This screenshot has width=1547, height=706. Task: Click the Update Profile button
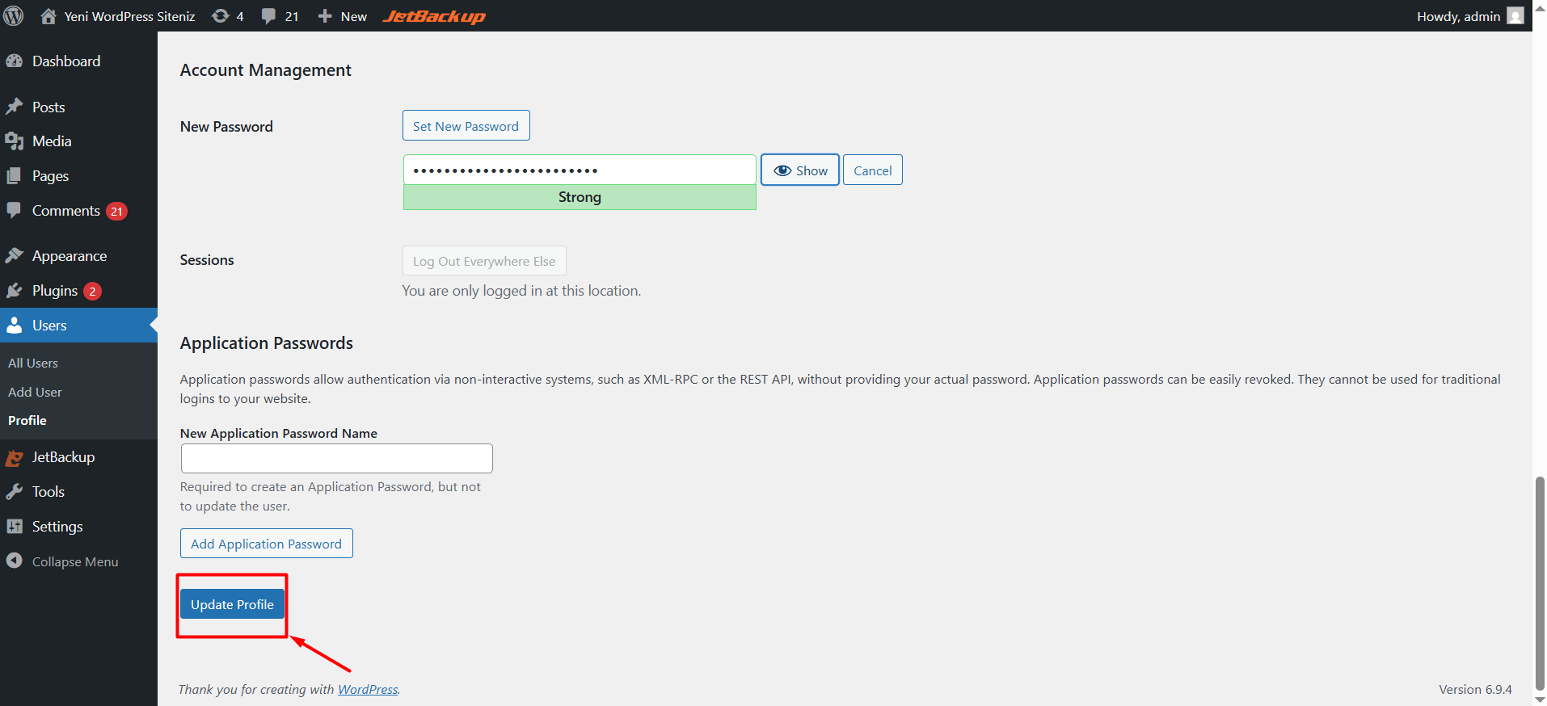(x=232, y=604)
